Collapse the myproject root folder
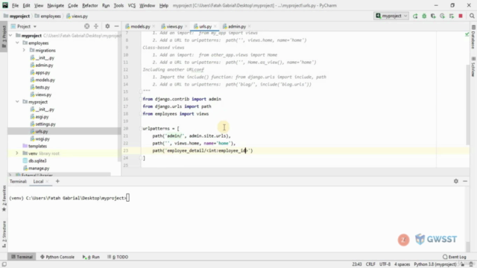 tap(10, 36)
